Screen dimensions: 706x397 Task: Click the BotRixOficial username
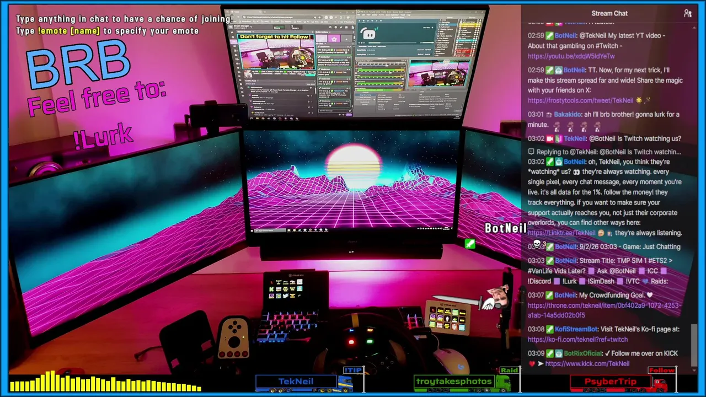click(583, 353)
